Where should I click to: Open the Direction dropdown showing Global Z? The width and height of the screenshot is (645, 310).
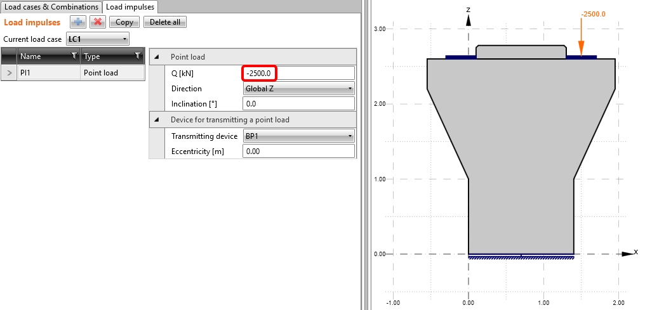click(x=298, y=89)
